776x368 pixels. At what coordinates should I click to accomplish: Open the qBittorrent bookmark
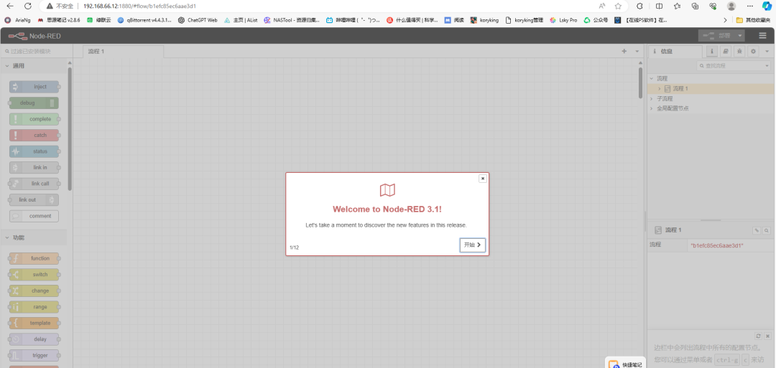click(x=144, y=20)
